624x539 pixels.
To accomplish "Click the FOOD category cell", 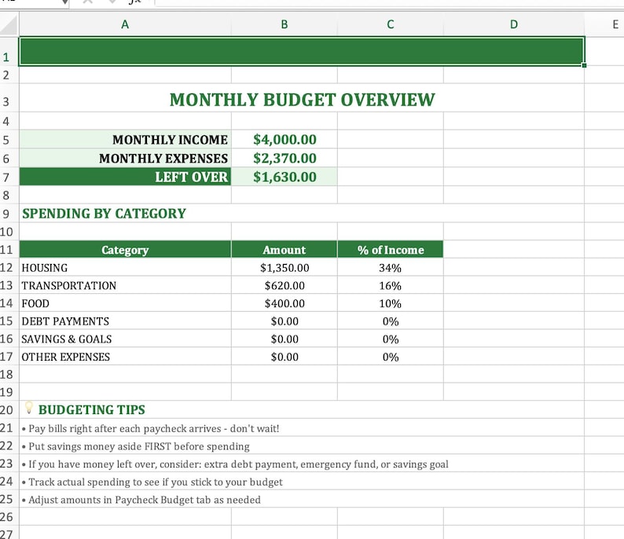I will pos(125,303).
